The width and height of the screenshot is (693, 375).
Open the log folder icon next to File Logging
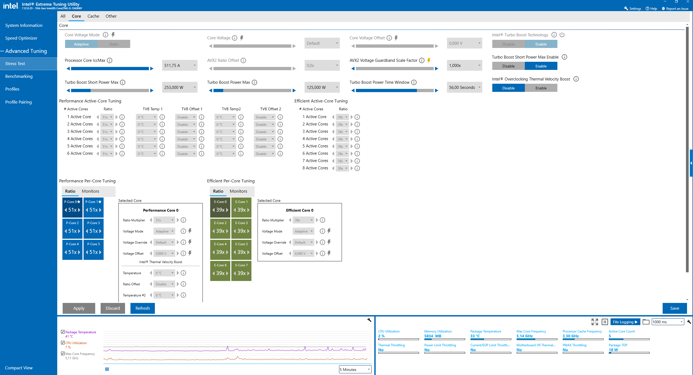click(x=646, y=322)
